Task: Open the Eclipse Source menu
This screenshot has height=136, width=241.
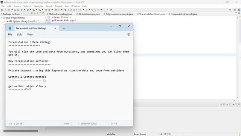Action: (17, 6)
